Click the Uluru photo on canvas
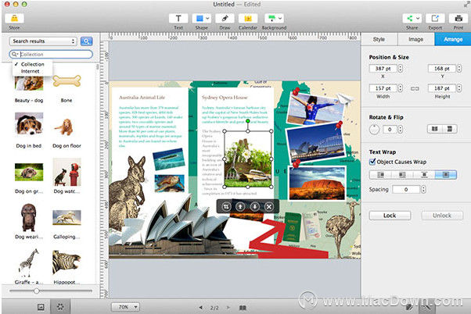 [317, 183]
